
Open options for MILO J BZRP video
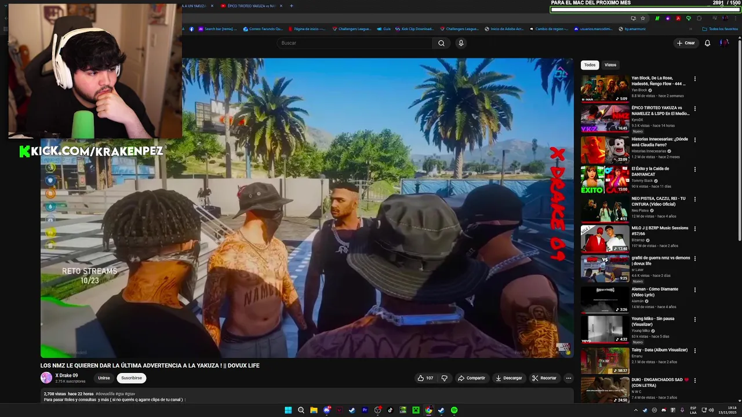pyautogui.click(x=695, y=229)
